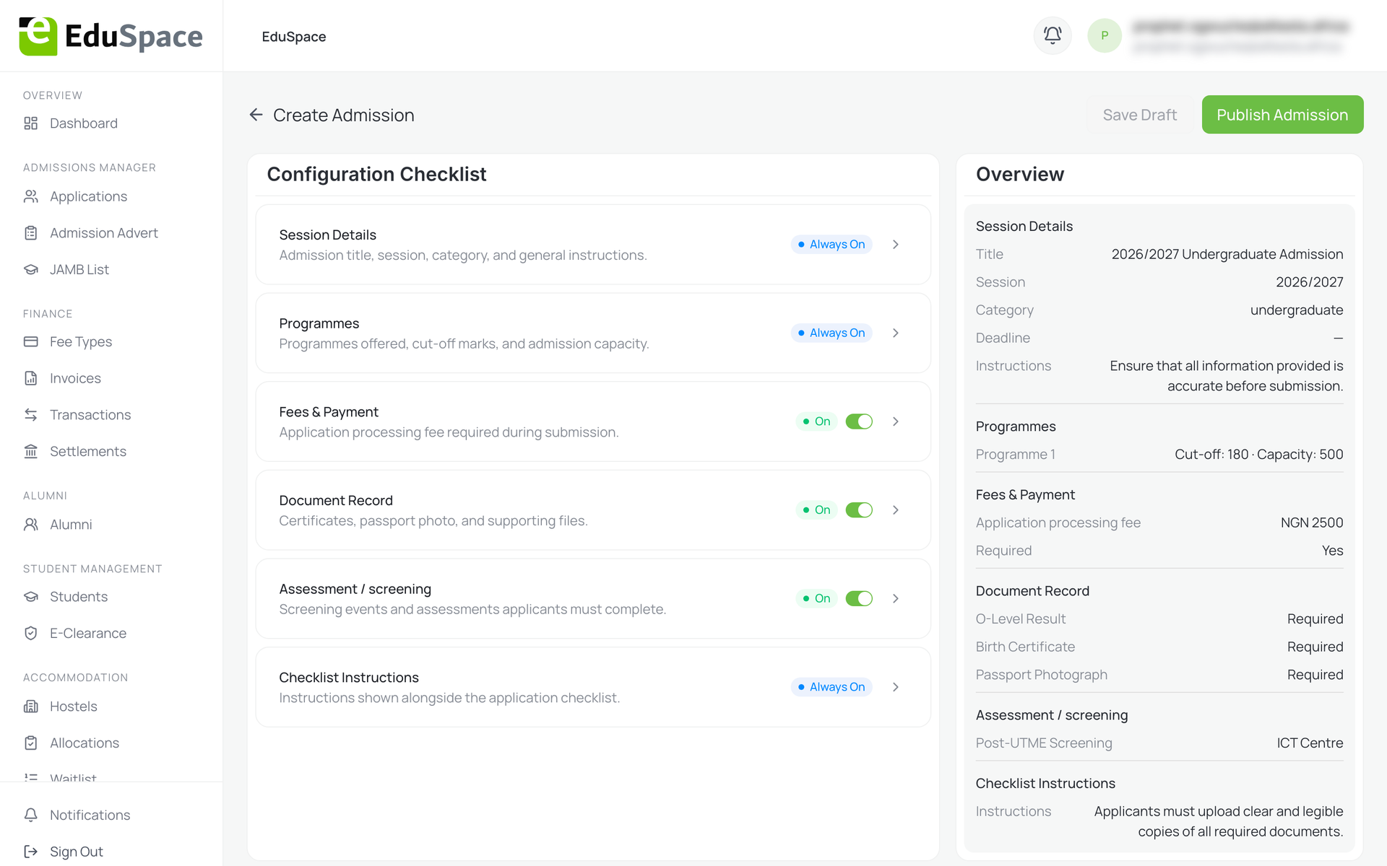Open the Students menu label
This screenshot has width=1387, height=866.
point(79,597)
